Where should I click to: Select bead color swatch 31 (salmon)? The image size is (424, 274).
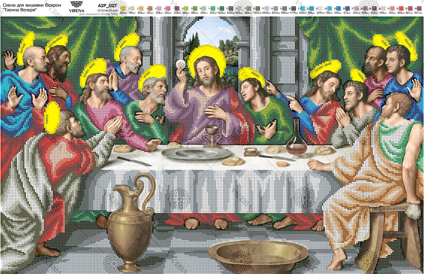pos(392,8)
